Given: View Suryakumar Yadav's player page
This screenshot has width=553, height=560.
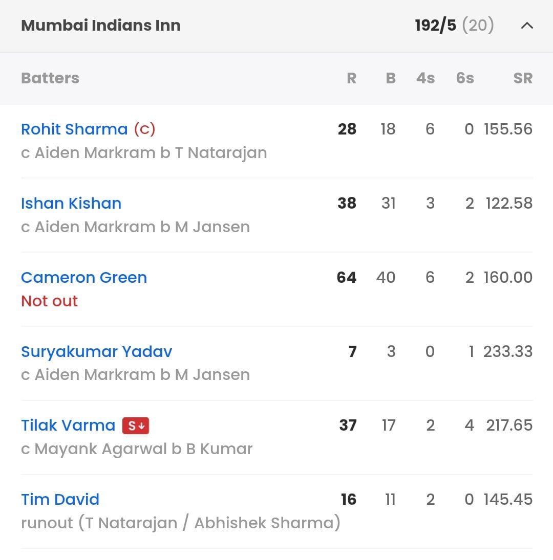Looking at the screenshot, I should [x=96, y=351].
